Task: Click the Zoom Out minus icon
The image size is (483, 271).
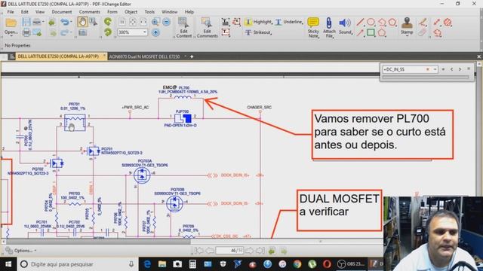Action: (x=166, y=22)
